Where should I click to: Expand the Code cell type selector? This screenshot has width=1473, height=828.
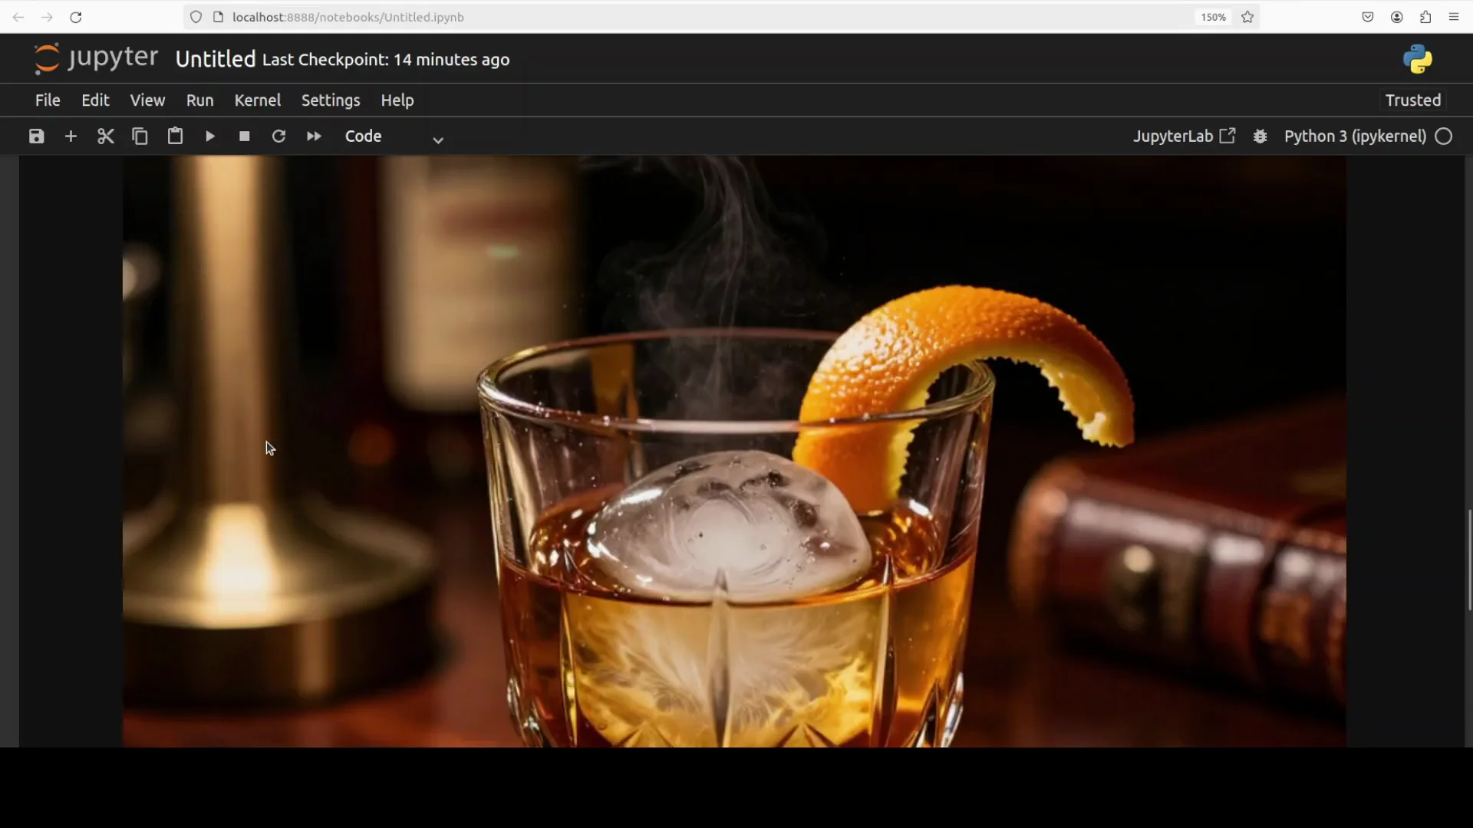coord(437,139)
